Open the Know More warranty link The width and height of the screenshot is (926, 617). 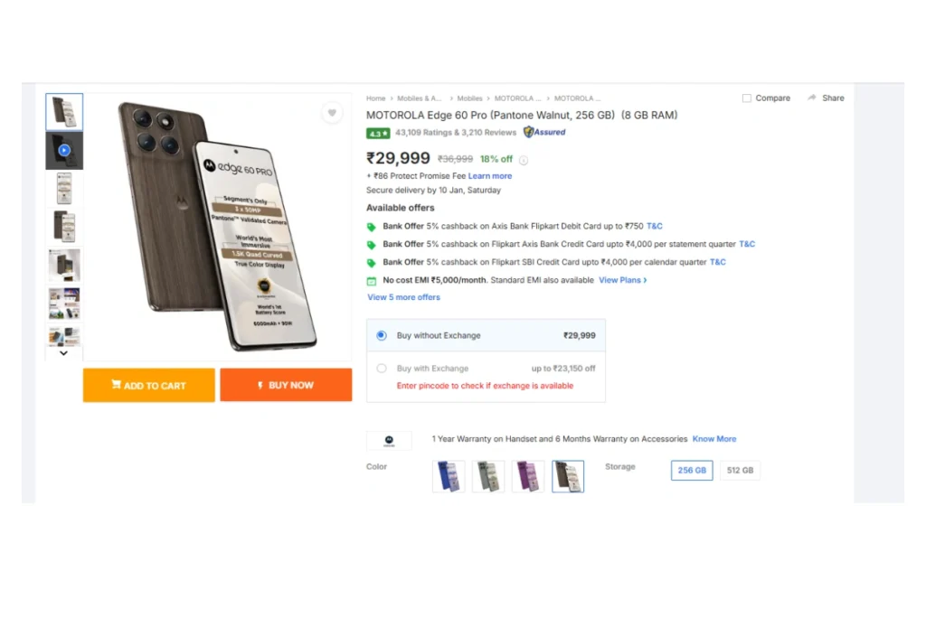[x=714, y=439]
